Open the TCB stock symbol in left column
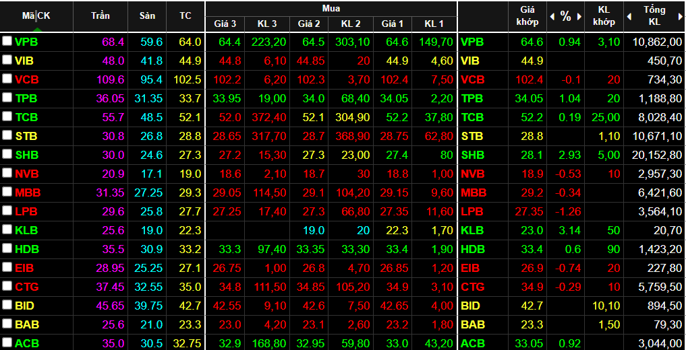 26,117
